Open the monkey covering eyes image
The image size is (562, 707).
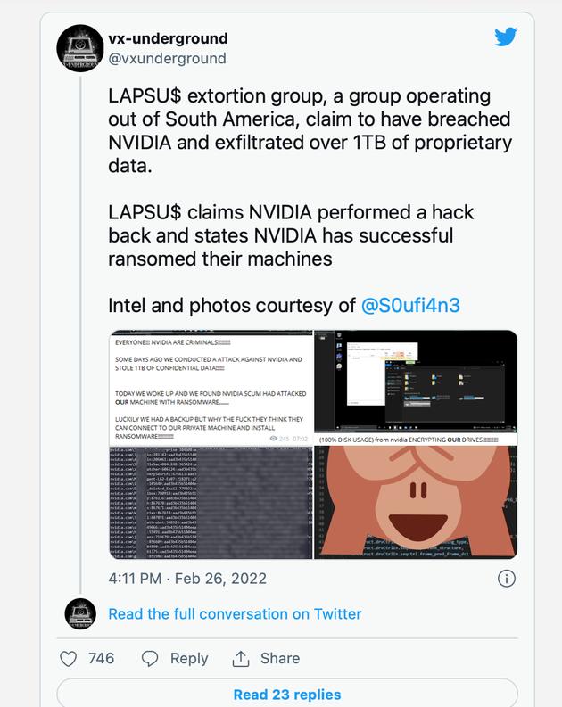416,502
